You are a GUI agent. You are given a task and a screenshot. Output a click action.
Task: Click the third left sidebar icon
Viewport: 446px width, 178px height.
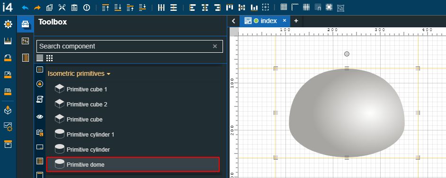8,58
